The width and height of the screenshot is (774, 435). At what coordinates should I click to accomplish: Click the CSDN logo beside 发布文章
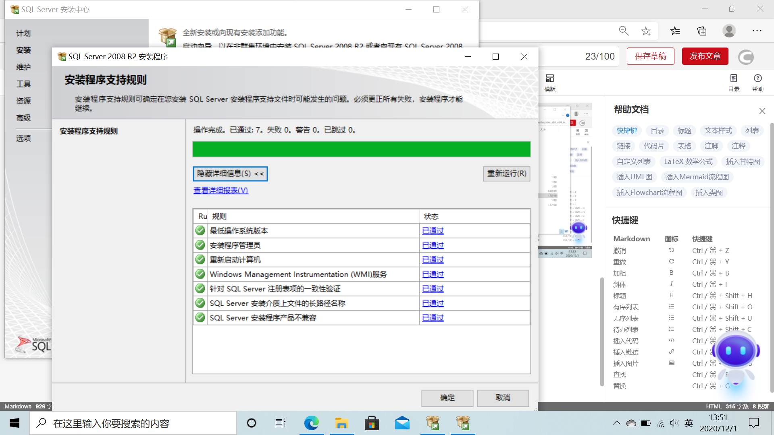[746, 57]
